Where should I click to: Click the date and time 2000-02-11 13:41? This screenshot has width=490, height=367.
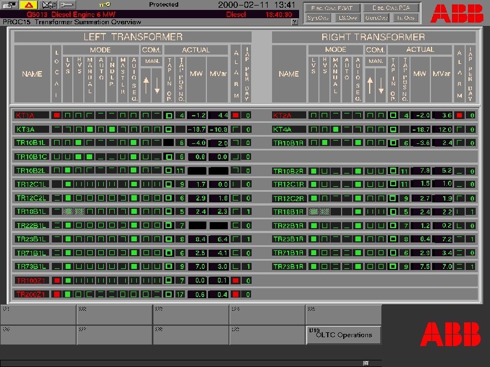256,4
